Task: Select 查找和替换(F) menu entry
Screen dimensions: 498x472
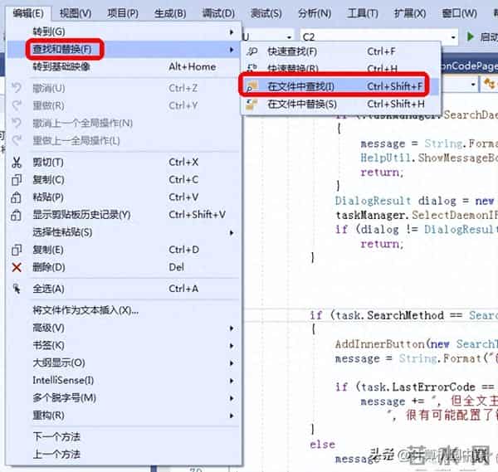Action: coord(124,49)
